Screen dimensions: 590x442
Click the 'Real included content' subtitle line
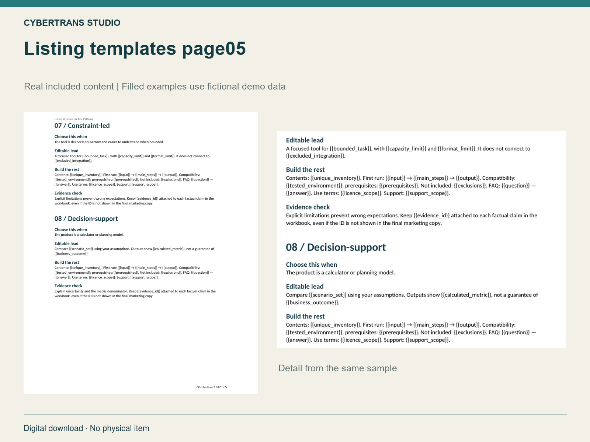(155, 87)
